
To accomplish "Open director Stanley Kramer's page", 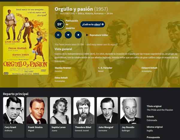I will [x=63, y=68].
